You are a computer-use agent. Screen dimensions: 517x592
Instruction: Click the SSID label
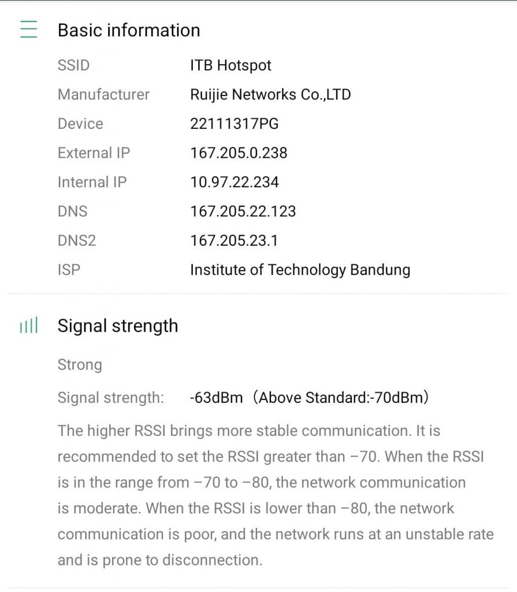pyautogui.click(x=73, y=65)
